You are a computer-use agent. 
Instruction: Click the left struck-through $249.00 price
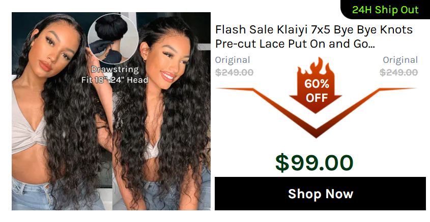(234, 72)
